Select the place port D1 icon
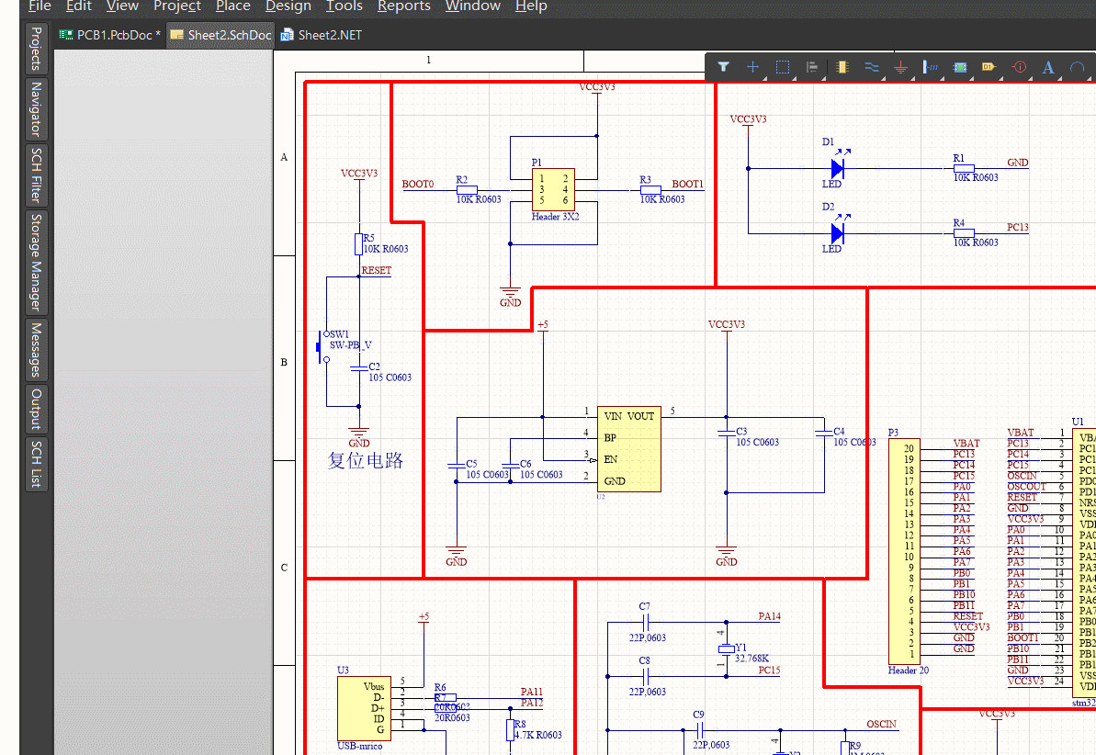Image resolution: width=1096 pixels, height=755 pixels. click(989, 67)
